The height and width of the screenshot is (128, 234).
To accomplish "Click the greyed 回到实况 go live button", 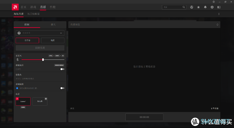I will (40, 48).
